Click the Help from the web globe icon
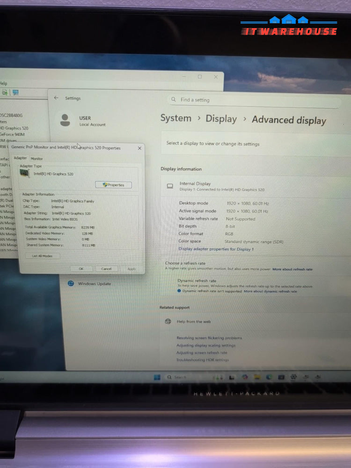The height and width of the screenshot is (468, 351). [x=168, y=321]
